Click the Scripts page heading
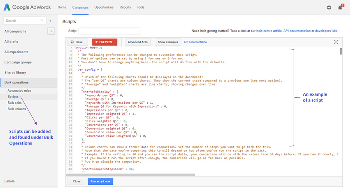The height and width of the screenshot is (188, 351). (69, 22)
